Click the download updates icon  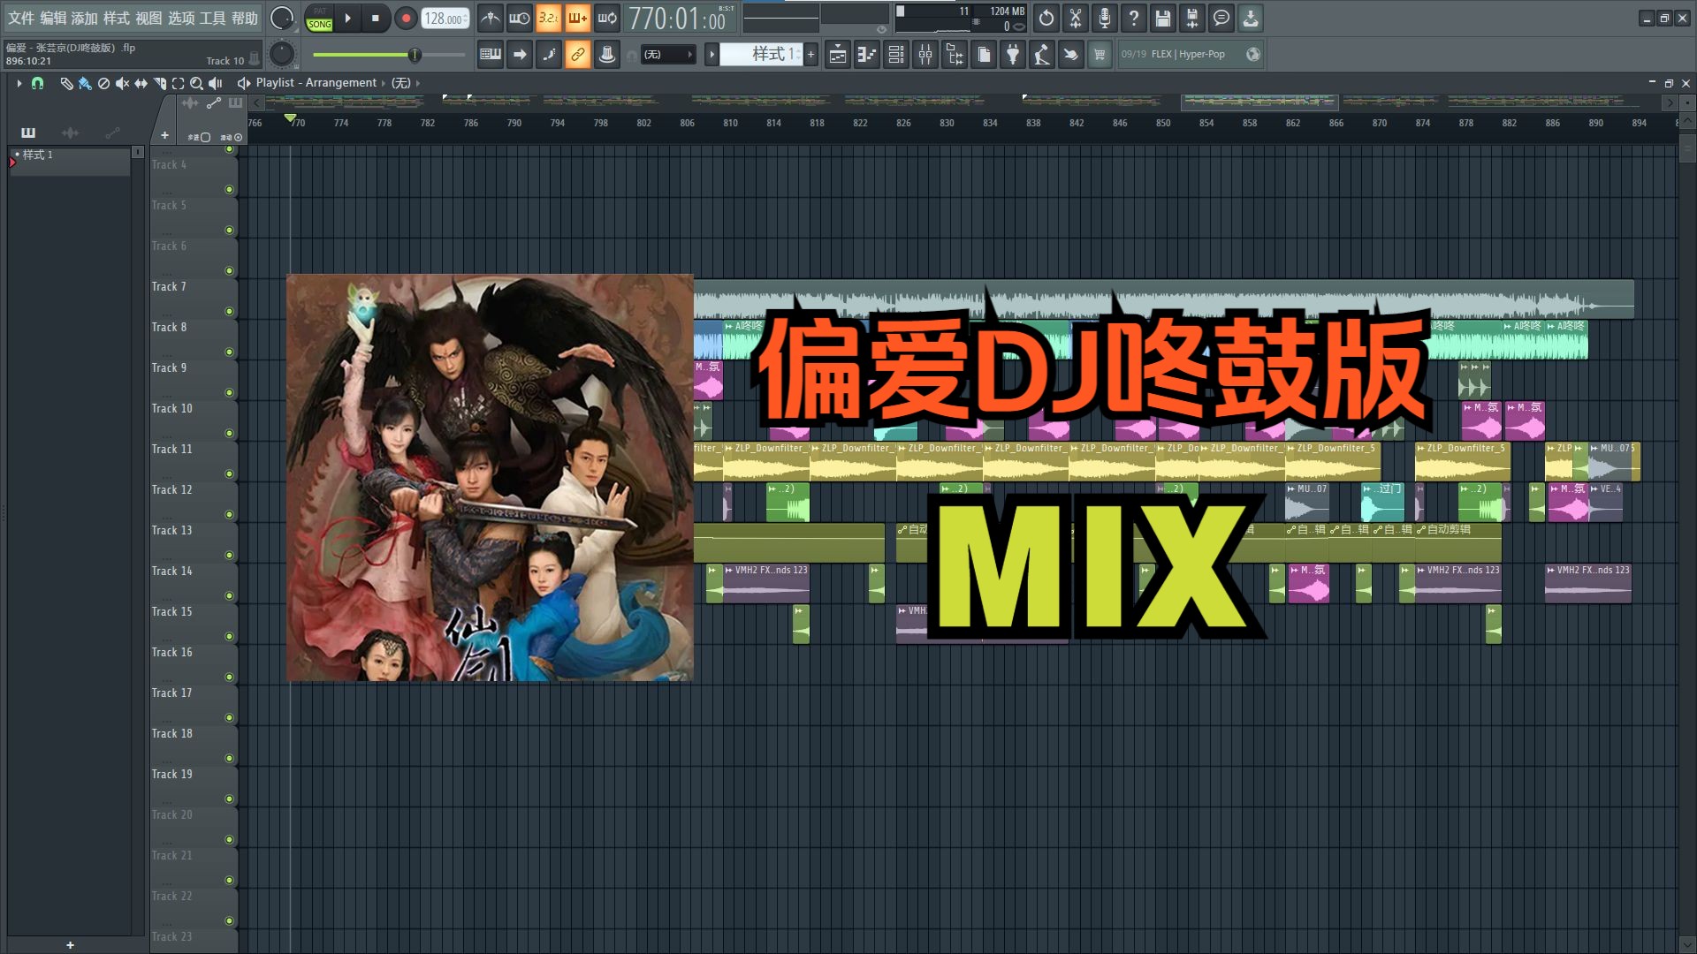(1251, 18)
